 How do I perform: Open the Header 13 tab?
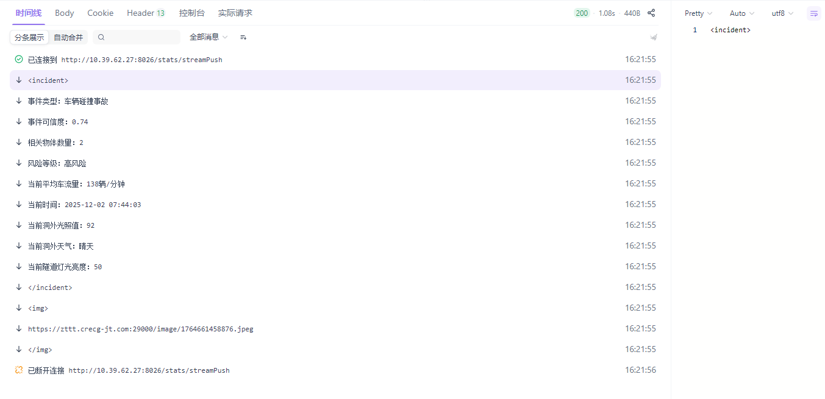(x=146, y=13)
